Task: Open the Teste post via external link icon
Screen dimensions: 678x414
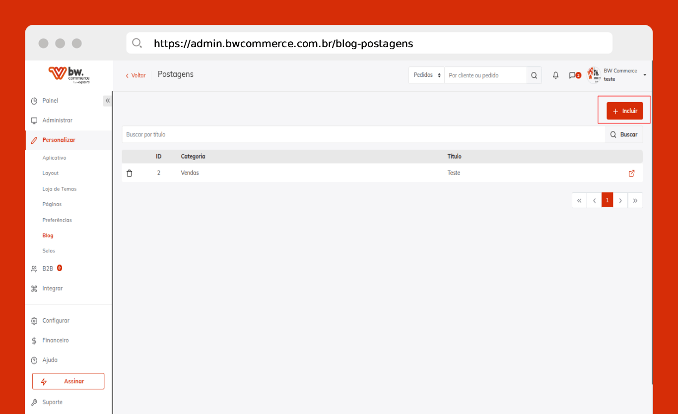Action: pos(631,173)
